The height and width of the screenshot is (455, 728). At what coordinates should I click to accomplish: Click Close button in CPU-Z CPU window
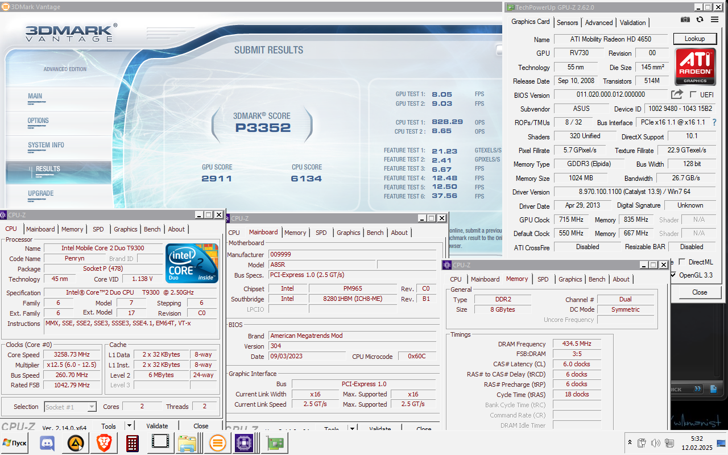201,425
